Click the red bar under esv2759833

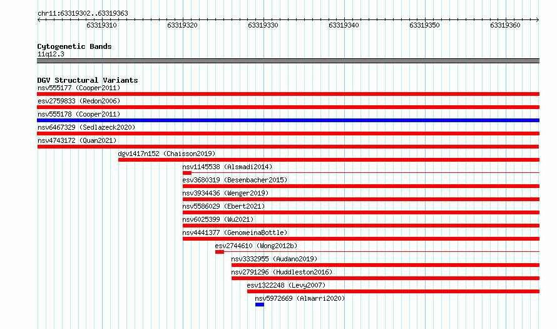(288, 107)
